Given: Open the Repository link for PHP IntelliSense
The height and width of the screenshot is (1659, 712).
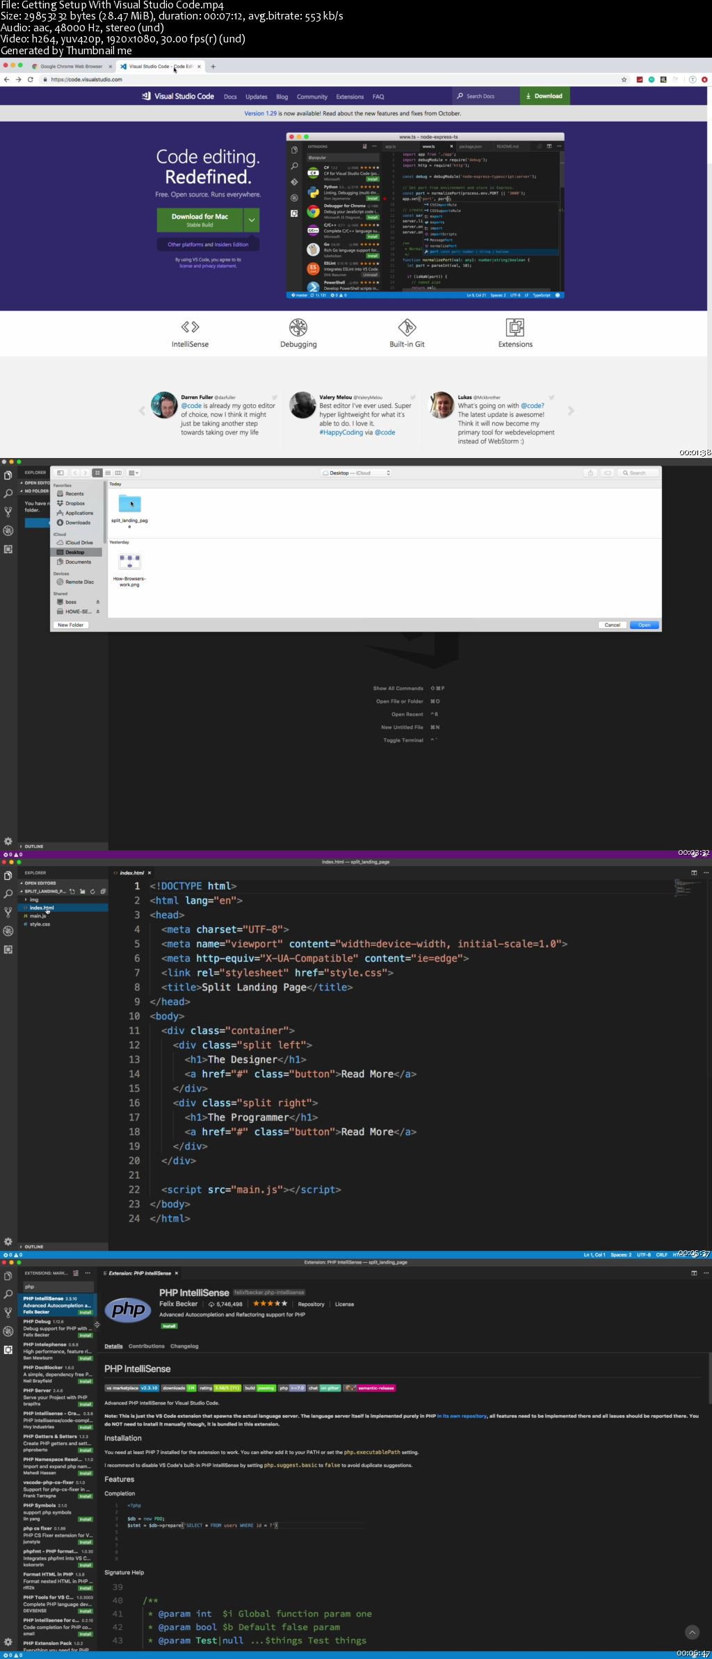Looking at the screenshot, I should 311,1305.
